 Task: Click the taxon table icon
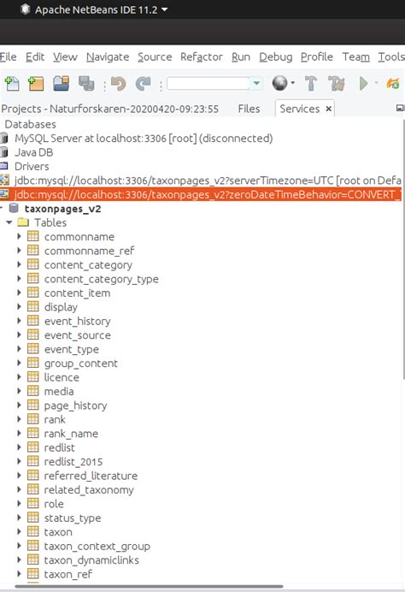tap(33, 531)
